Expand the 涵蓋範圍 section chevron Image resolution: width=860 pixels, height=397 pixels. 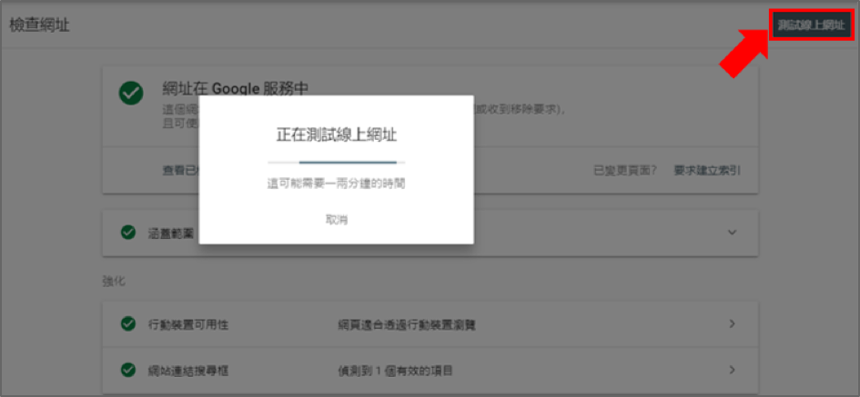[x=732, y=233]
